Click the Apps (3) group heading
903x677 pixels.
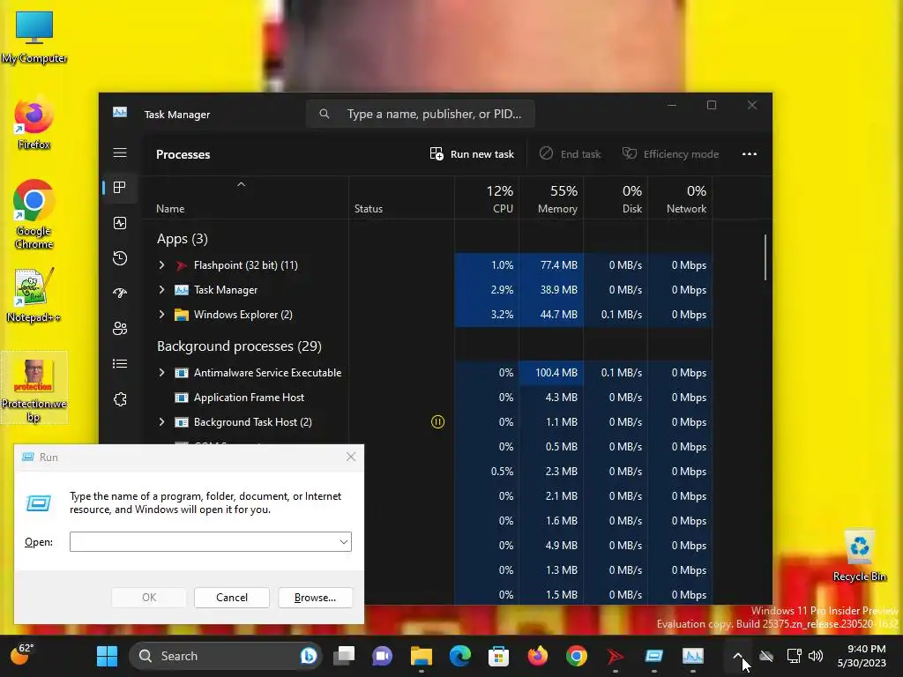coord(182,238)
